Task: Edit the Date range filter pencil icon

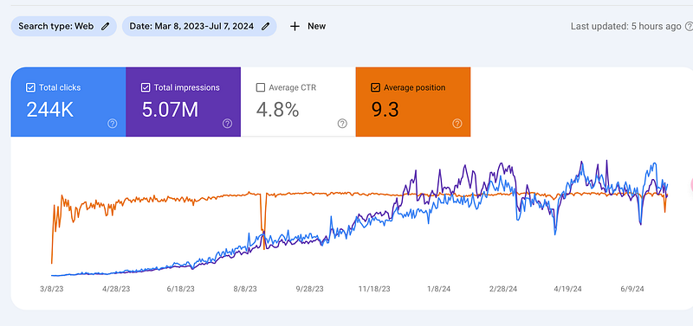Action: pos(265,27)
